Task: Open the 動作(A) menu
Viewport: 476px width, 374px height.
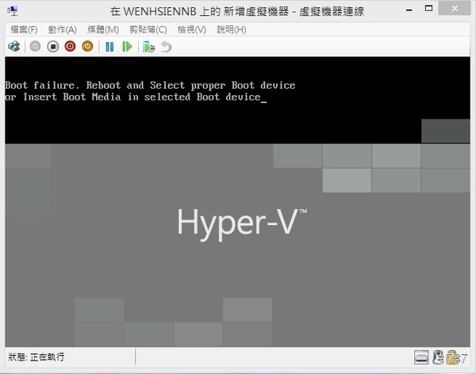Action: pyautogui.click(x=62, y=30)
